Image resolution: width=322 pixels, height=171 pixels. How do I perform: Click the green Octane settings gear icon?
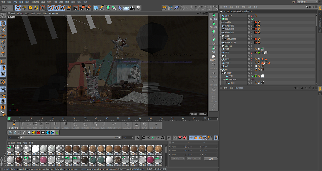[x=57, y=132]
